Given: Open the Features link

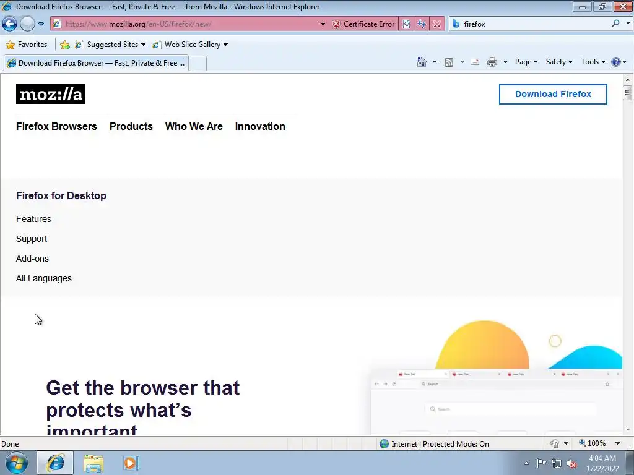Looking at the screenshot, I should pos(33,219).
